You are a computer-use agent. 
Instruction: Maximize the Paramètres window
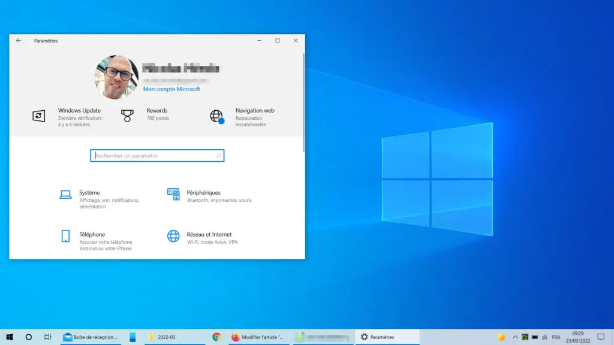coord(278,41)
